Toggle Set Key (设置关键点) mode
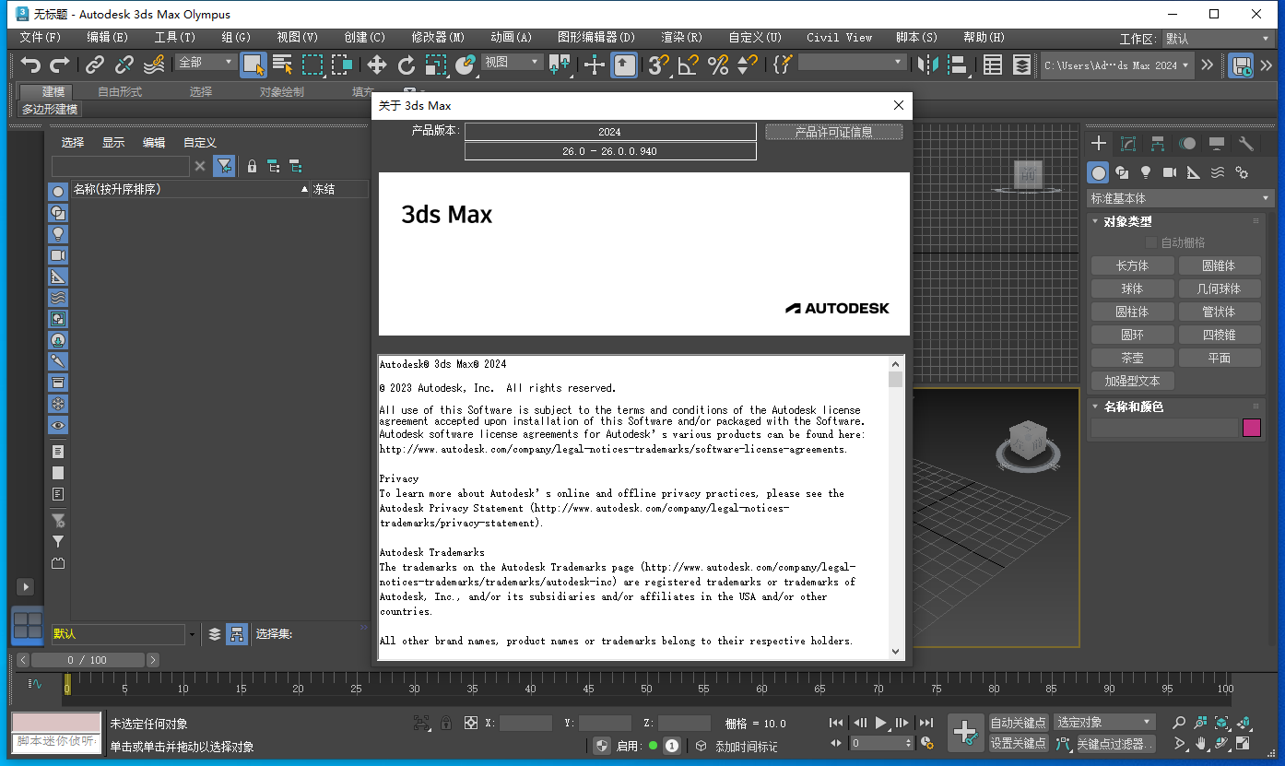This screenshot has width=1285, height=766. click(x=1019, y=743)
